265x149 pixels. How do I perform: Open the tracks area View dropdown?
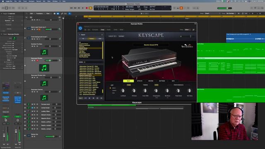point(48,14)
